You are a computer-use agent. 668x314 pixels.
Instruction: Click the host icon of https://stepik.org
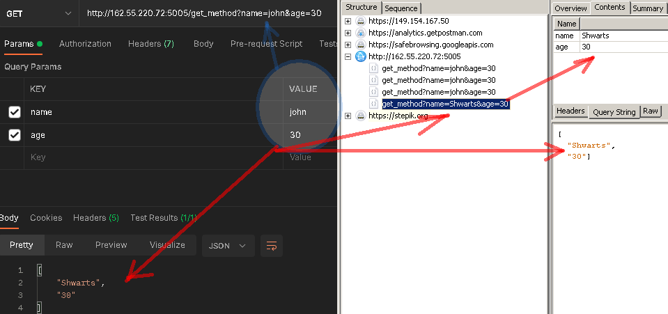[360, 116]
